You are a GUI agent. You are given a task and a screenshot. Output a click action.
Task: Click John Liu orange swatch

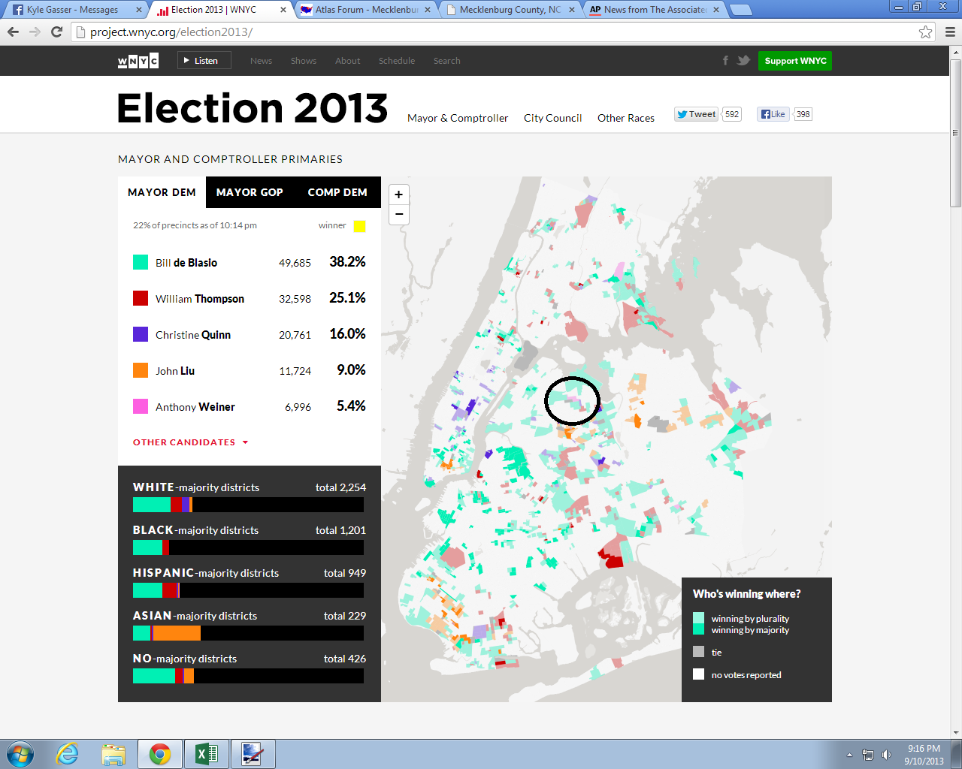pyautogui.click(x=141, y=370)
